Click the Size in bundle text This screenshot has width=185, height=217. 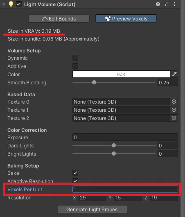click(x=54, y=39)
